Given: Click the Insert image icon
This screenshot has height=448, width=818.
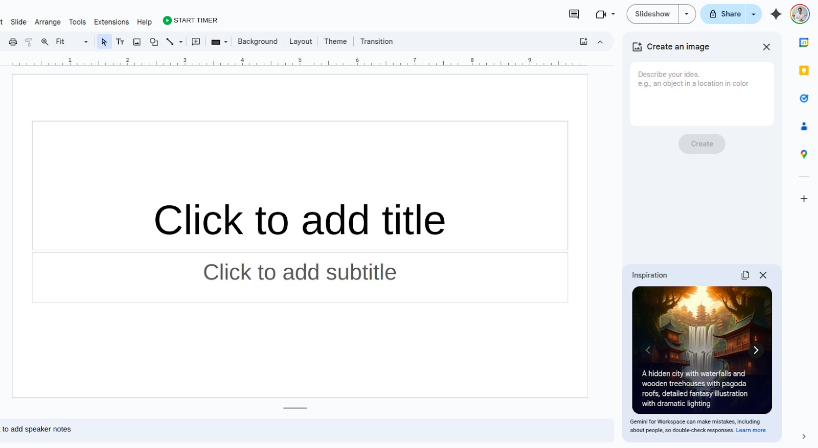Looking at the screenshot, I should tap(137, 42).
